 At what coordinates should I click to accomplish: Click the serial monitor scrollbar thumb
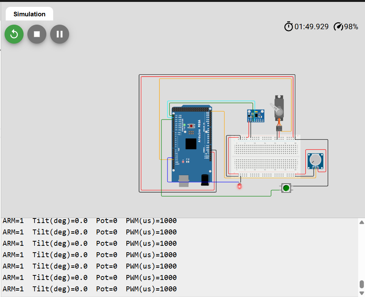tap(362, 284)
